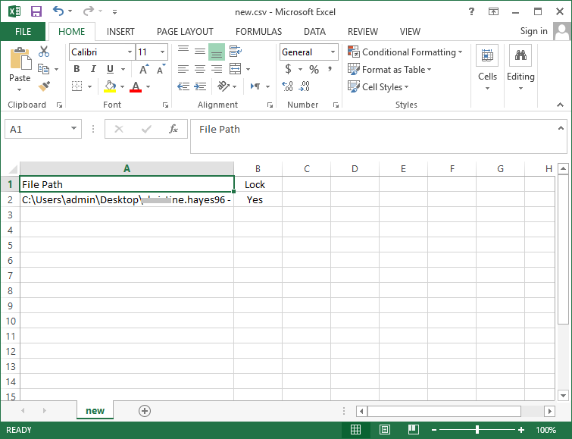Toggle Underline formatting
Screen dimensions: 572x439
click(110, 69)
